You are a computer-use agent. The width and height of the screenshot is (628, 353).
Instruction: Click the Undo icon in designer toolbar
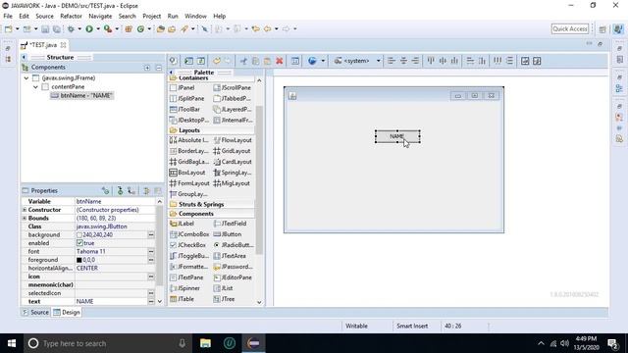(216, 61)
